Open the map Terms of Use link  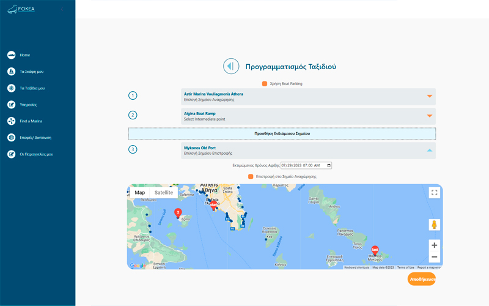406,267
